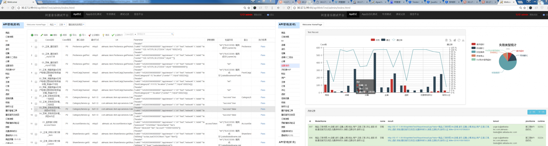Click the Pass result link in row 1
This screenshot has width=548, height=146.
tap(263, 47)
